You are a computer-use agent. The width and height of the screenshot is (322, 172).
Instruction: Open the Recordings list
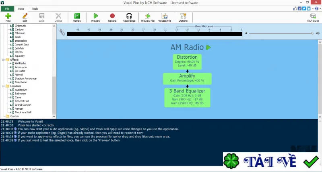(129, 17)
